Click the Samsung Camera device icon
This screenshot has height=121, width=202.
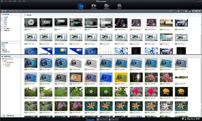click(x=3, y=59)
